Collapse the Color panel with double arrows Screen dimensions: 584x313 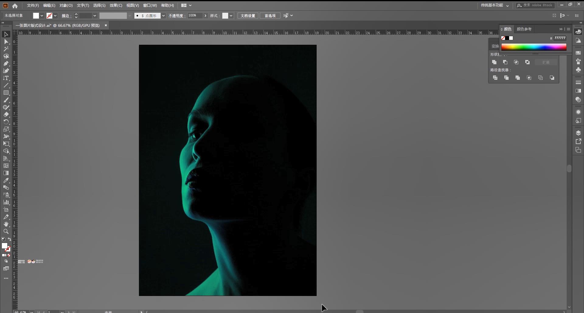click(561, 29)
